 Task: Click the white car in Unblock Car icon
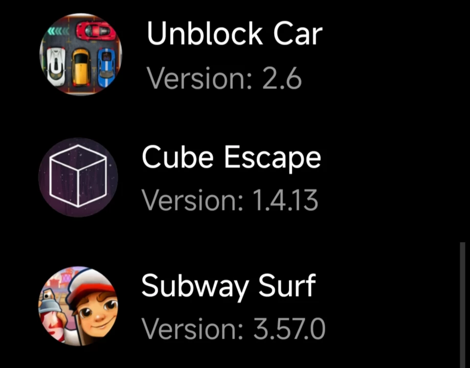tap(56, 66)
